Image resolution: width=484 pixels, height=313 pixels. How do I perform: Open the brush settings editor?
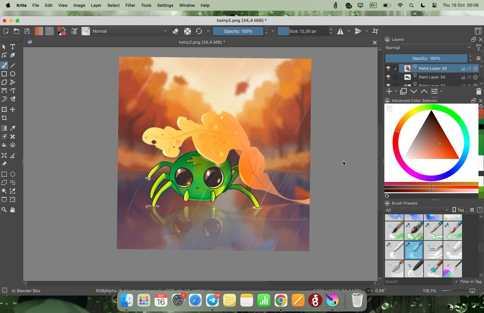[74, 31]
